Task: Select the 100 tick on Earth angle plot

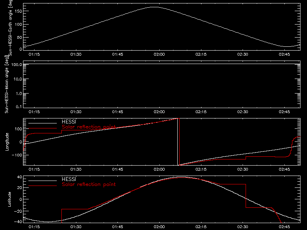Action: coord(18,25)
